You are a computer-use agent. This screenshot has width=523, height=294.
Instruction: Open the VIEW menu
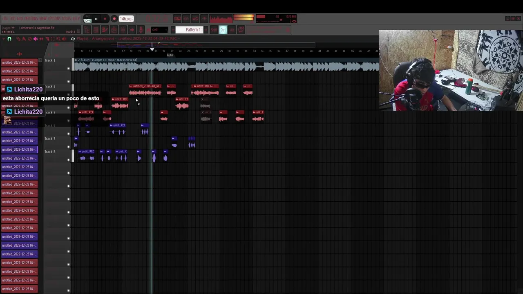pos(43,19)
